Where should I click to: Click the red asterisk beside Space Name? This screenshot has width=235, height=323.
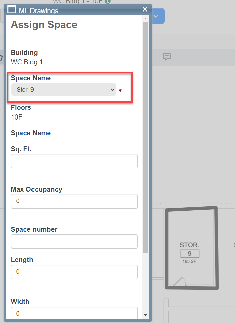(x=120, y=90)
